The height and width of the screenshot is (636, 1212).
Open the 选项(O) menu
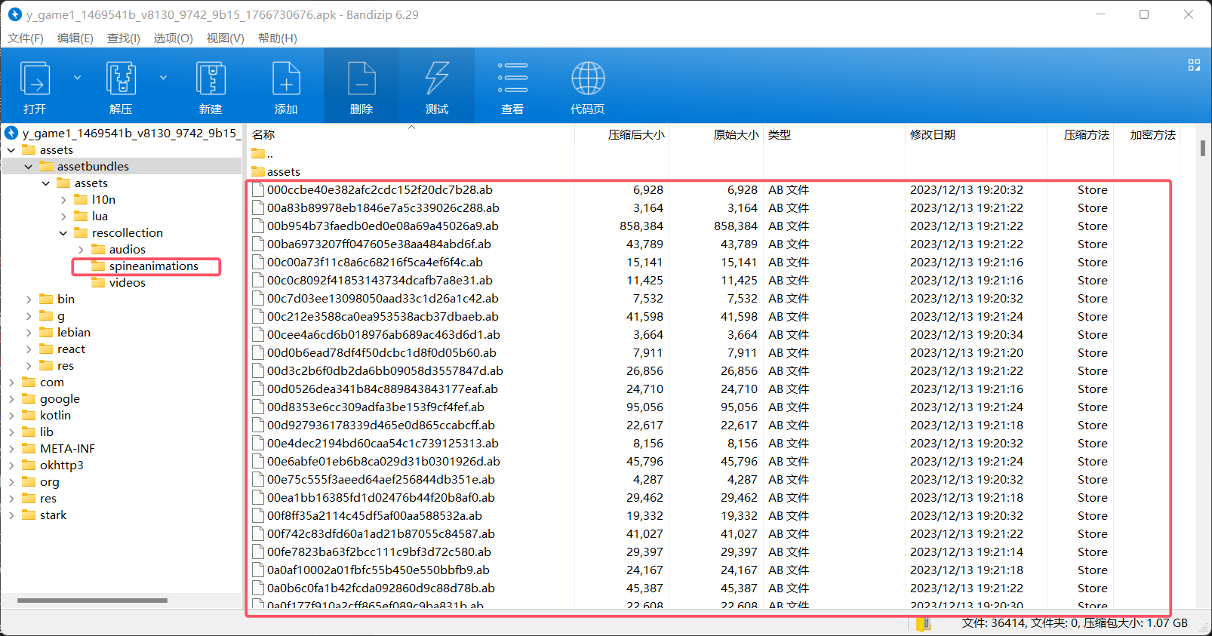click(x=173, y=38)
